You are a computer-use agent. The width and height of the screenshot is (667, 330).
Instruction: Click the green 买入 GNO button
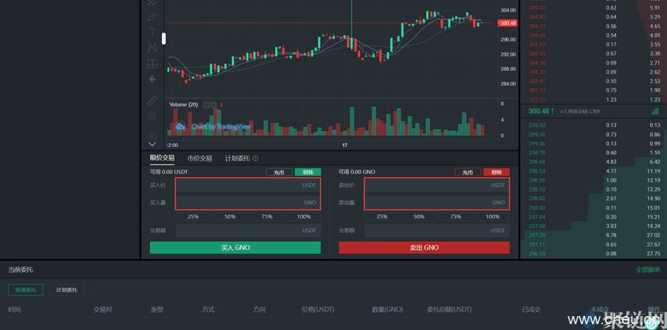[235, 248]
